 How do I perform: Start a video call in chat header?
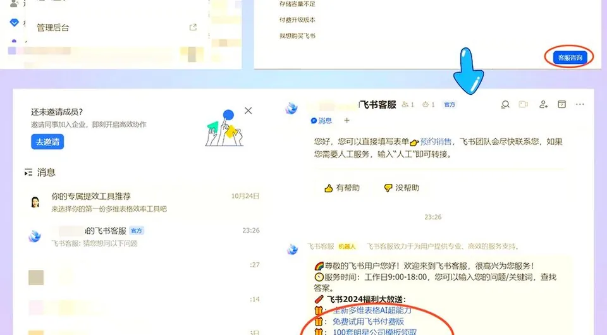coord(524,104)
